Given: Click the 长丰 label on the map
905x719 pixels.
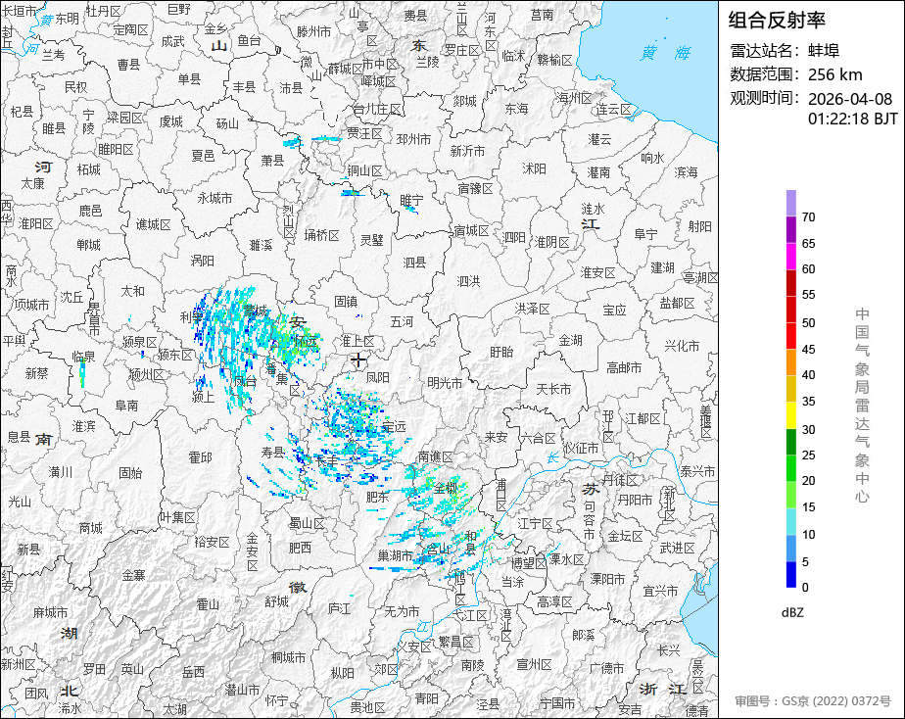Looking at the screenshot, I should pyautogui.click(x=327, y=460).
